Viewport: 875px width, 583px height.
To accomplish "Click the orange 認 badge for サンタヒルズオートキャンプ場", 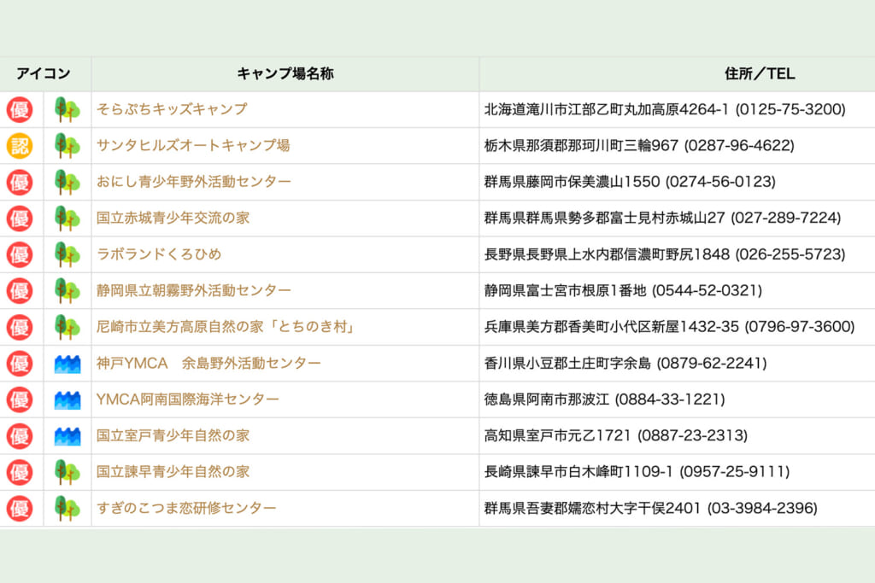I will (20, 146).
